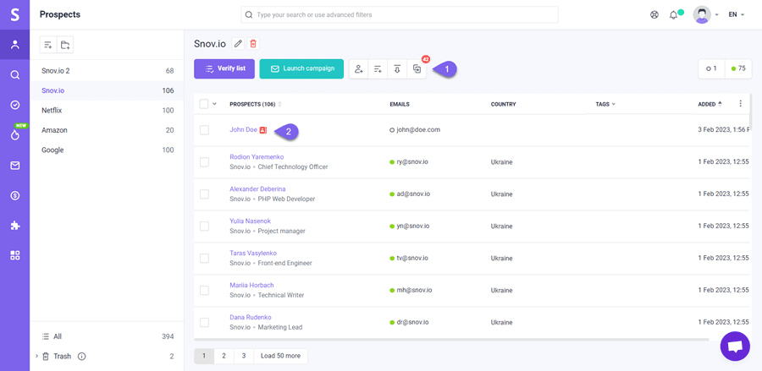Open the Email campaigns envelope icon
This screenshot has width=762, height=371.
(x=15, y=166)
